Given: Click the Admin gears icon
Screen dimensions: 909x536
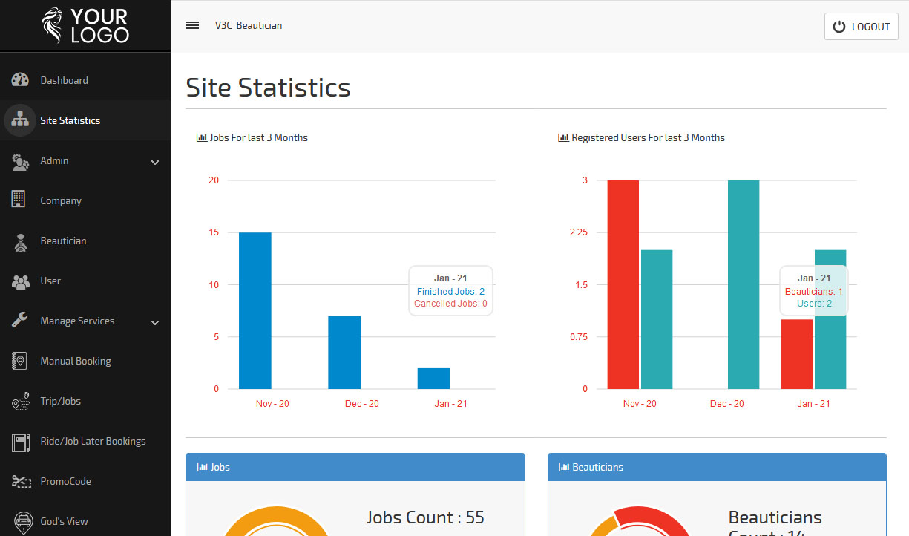Looking at the screenshot, I should [20, 161].
